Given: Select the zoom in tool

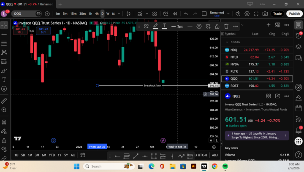Looking at the screenshot, I should (x=4, y=110).
